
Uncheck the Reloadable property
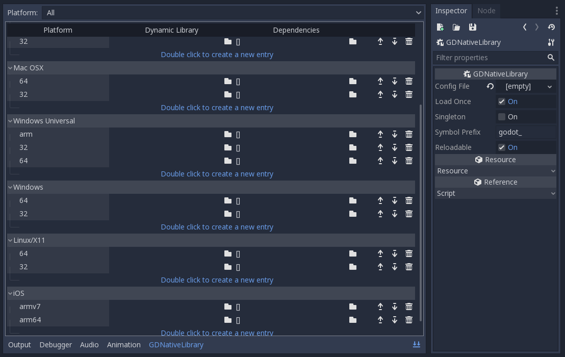point(501,147)
